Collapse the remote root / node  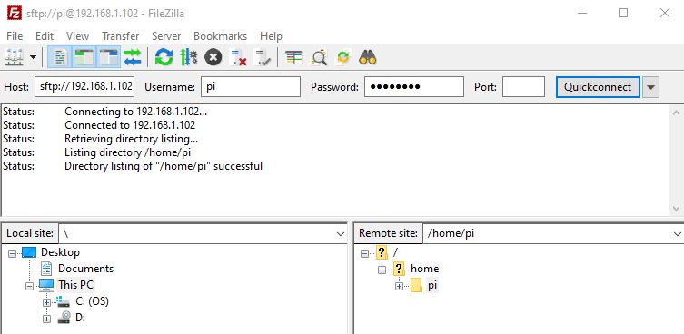coord(364,253)
